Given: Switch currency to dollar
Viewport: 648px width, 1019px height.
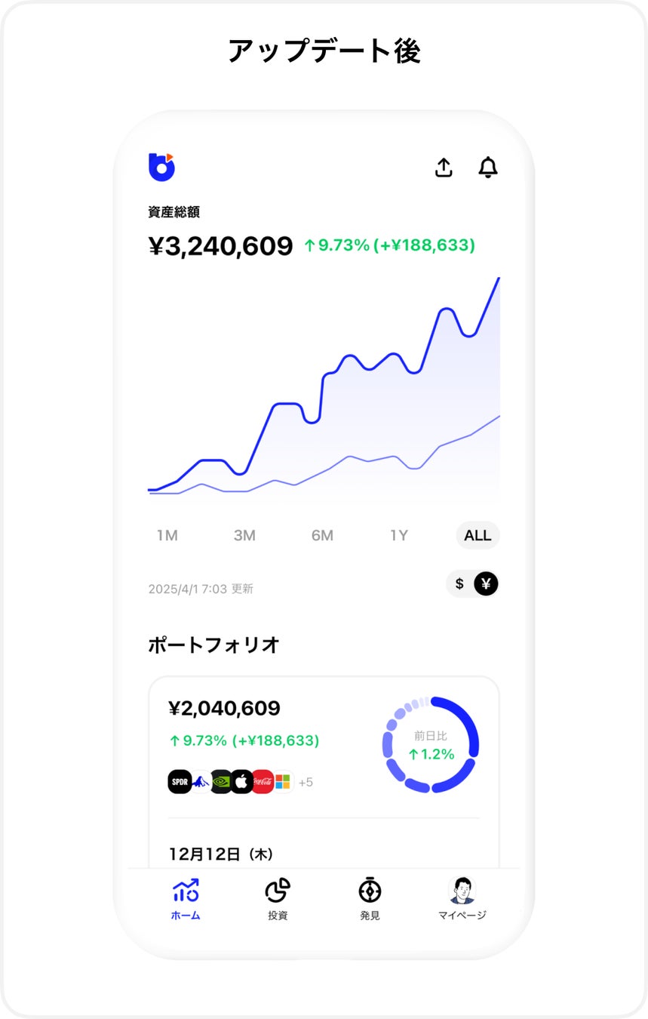Looking at the screenshot, I should click(x=459, y=584).
